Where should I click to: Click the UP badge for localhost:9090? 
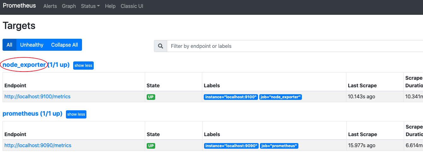(x=151, y=146)
